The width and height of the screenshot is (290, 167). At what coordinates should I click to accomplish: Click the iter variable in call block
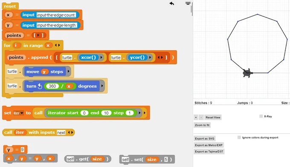pos(20,132)
